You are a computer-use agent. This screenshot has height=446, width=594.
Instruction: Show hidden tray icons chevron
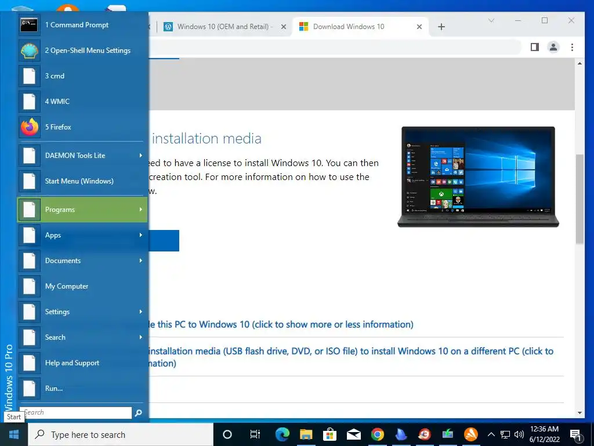click(x=491, y=434)
